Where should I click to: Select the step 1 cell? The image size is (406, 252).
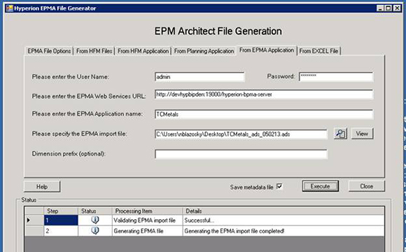(x=61, y=220)
